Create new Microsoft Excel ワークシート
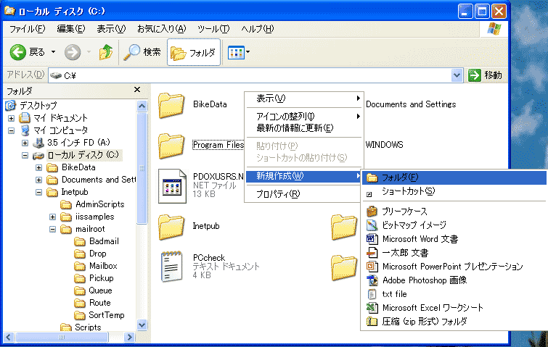Viewport: 548px width, 347px height. point(454,308)
